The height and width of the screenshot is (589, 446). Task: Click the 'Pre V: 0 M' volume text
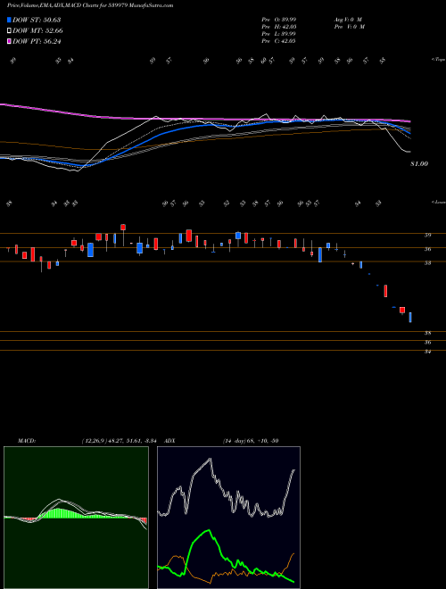click(x=349, y=27)
